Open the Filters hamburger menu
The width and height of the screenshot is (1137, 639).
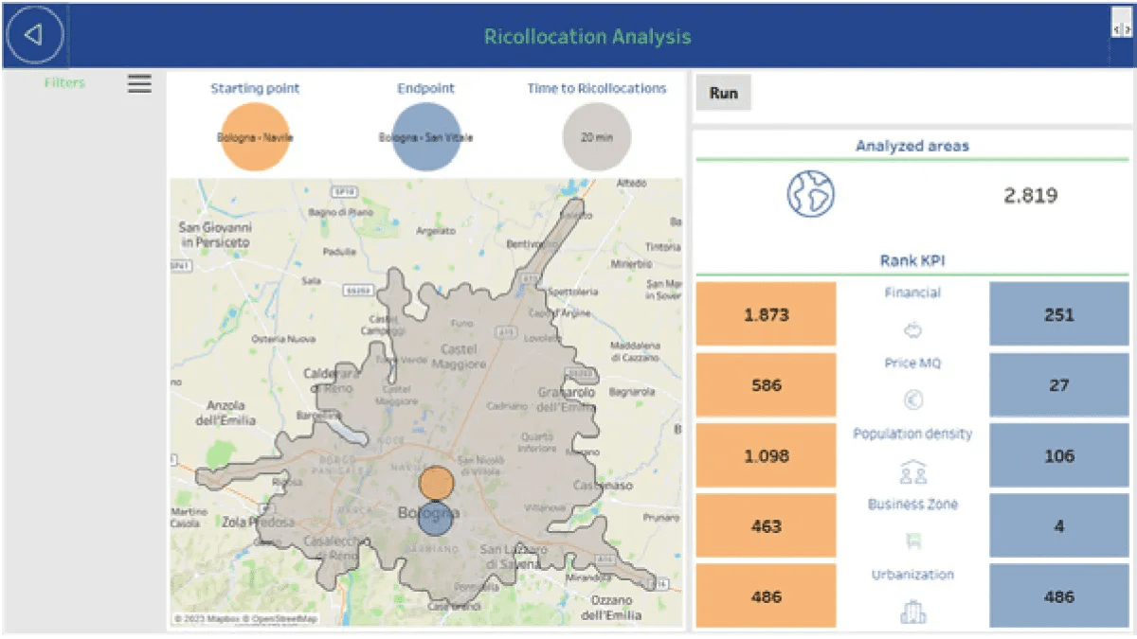[x=139, y=83]
